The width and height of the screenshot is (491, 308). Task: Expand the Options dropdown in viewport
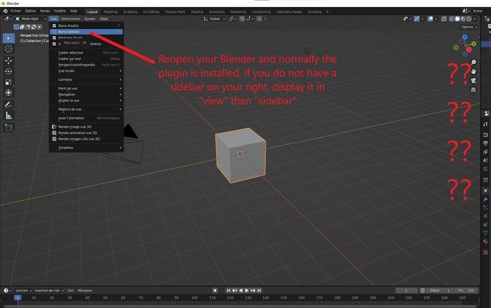[468, 27]
